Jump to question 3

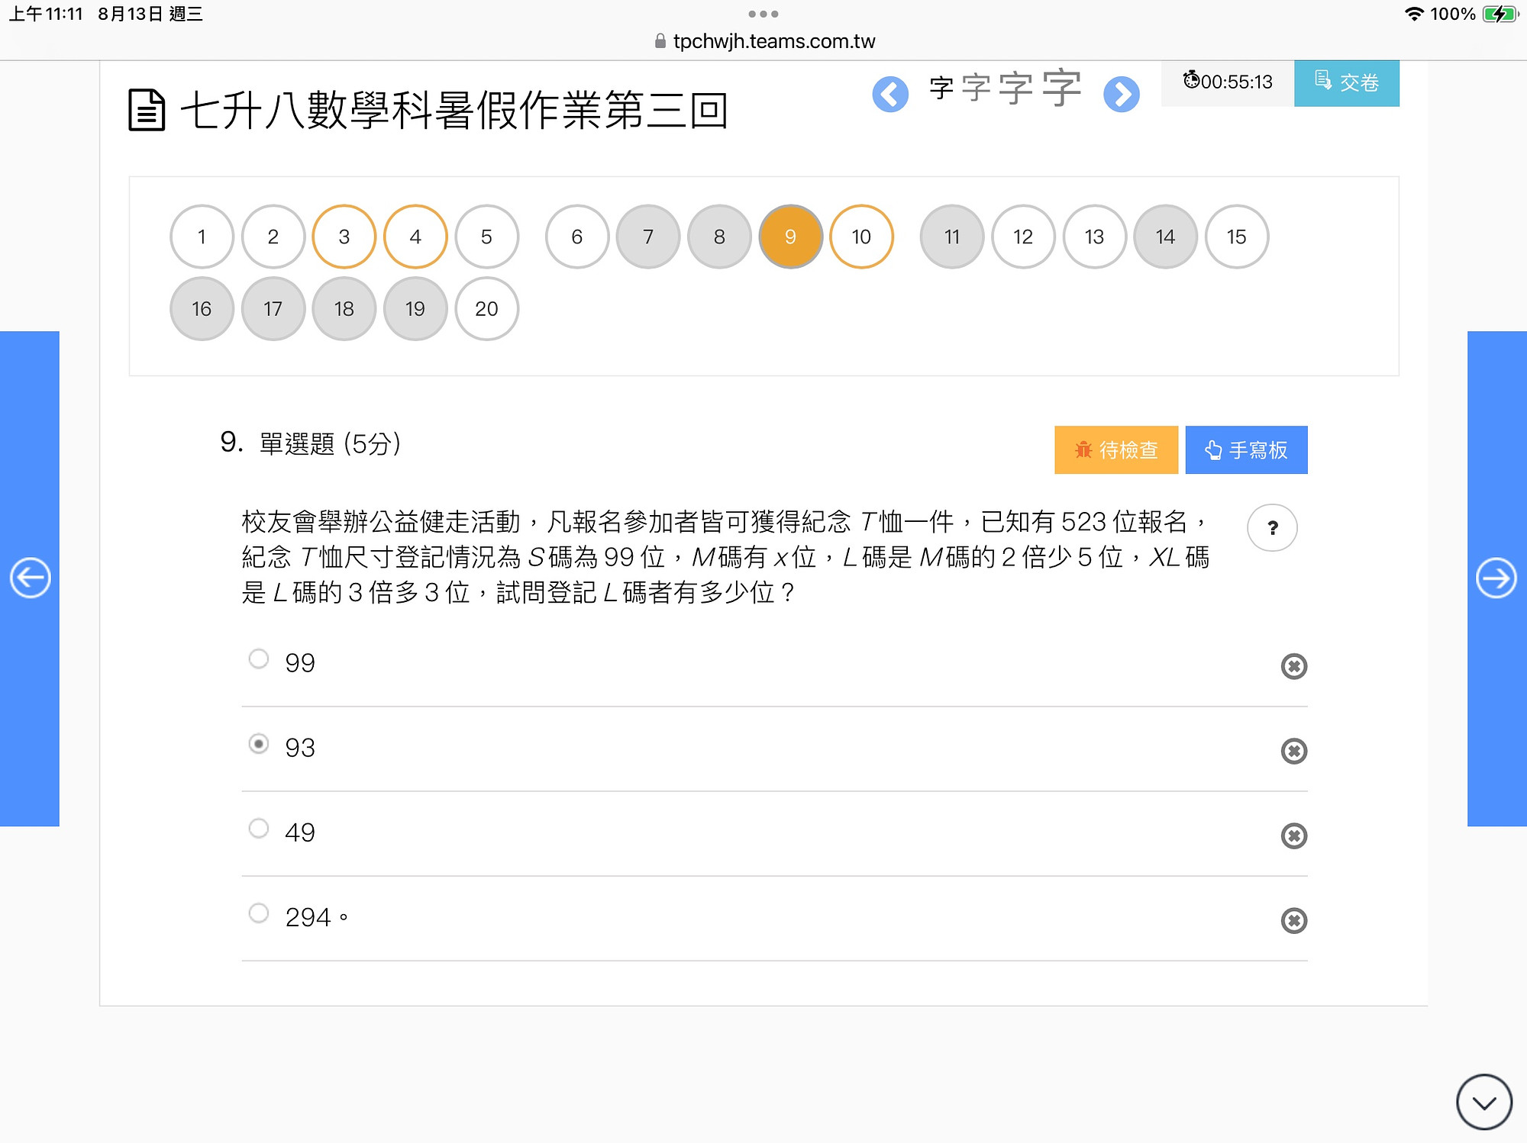click(x=344, y=237)
